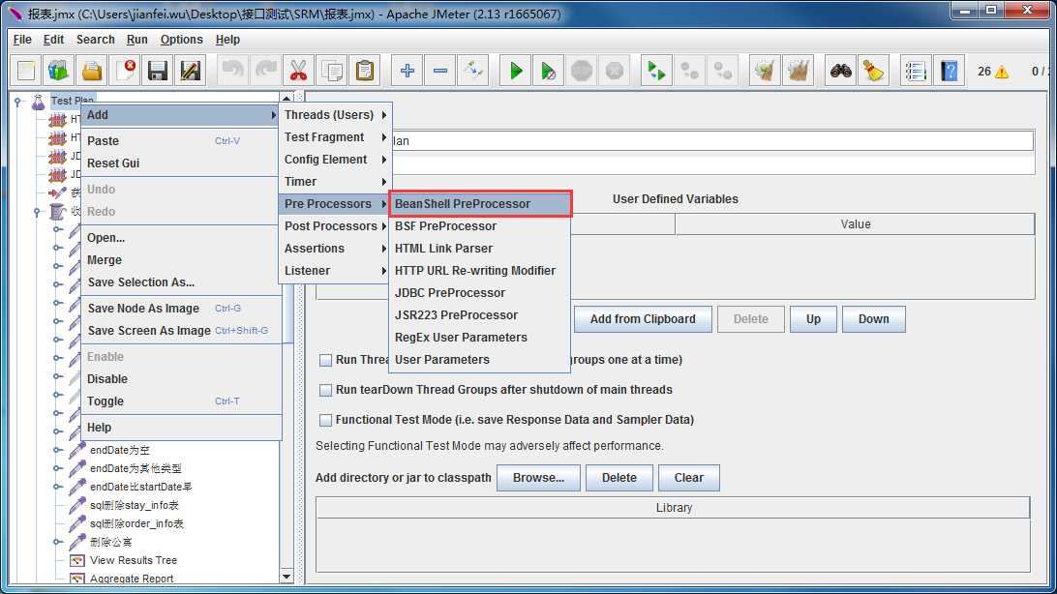Image resolution: width=1057 pixels, height=594 pixels.
Task: Click the Stop test icon
Action: point(582,71)
